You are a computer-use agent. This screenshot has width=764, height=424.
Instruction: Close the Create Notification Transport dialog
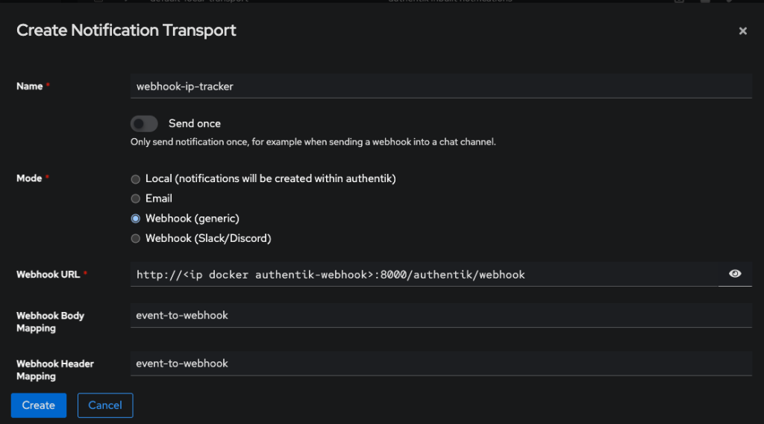click(742, 31)
